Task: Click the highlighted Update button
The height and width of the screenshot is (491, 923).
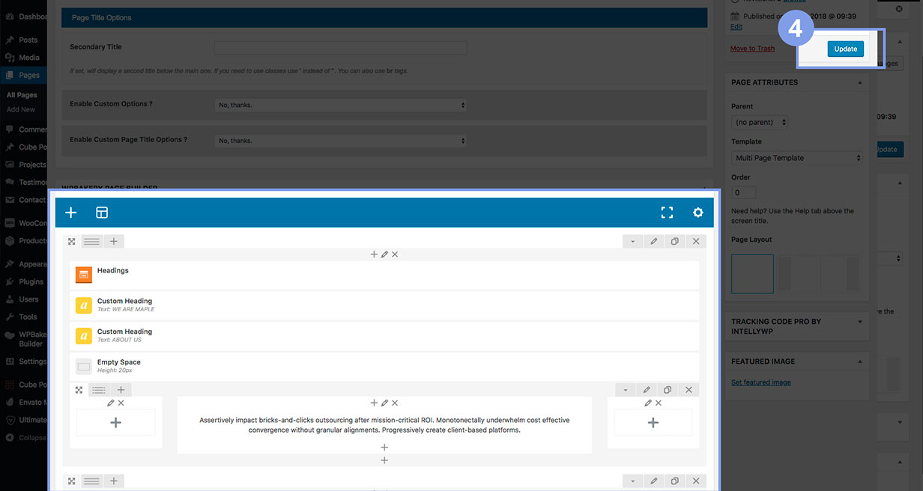Action: tap(845, 49)
